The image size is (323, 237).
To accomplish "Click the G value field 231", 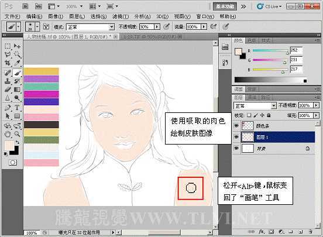I will pyautogui.click(x=296, y=60).
